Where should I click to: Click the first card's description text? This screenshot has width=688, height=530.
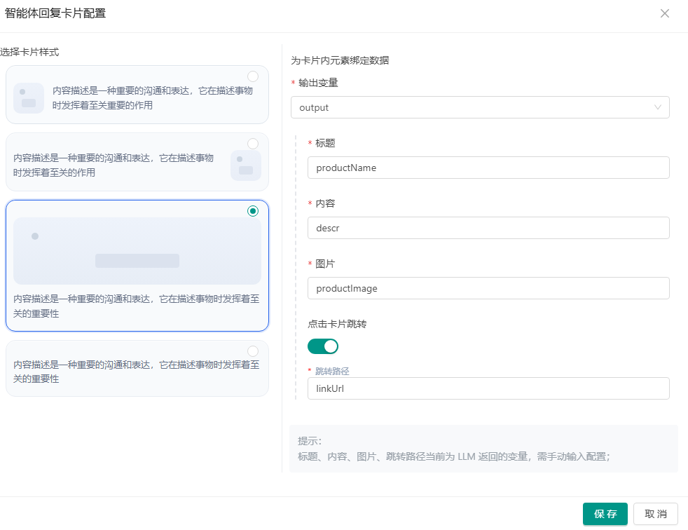[152, 98]
